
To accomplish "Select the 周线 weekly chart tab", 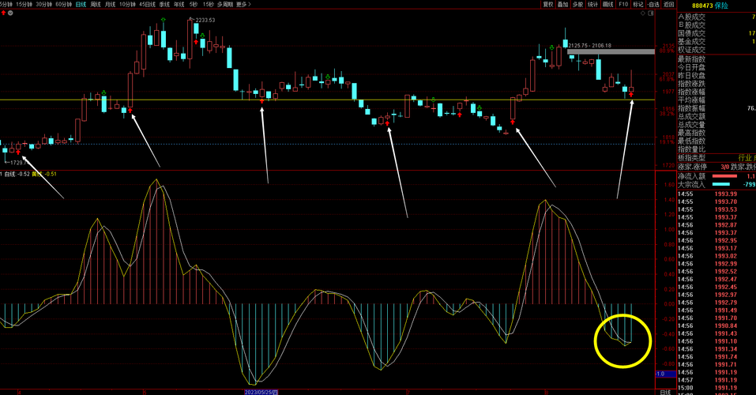I will [96, 4].
